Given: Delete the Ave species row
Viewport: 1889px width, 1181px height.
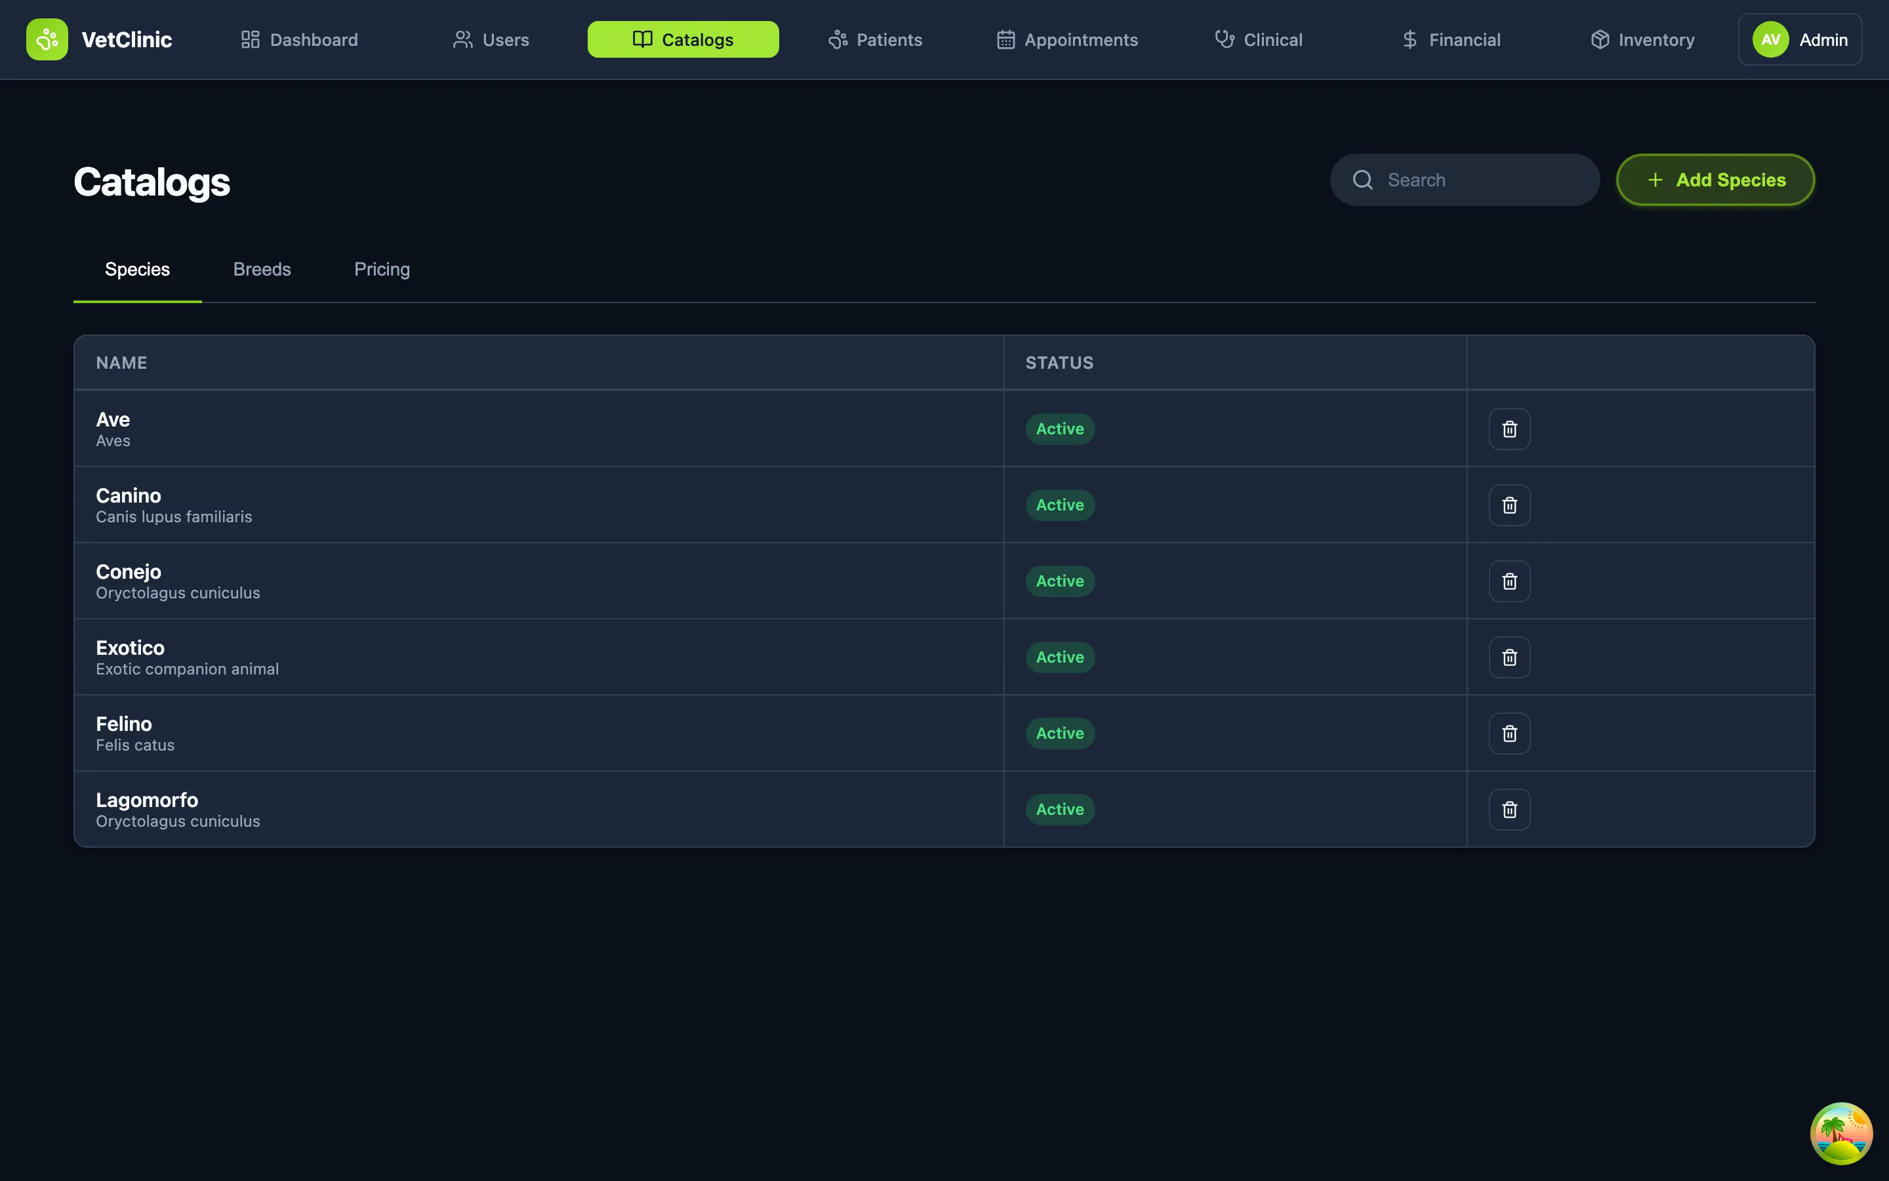Looking at the screenshot, I should click(x=1509, y=429).
